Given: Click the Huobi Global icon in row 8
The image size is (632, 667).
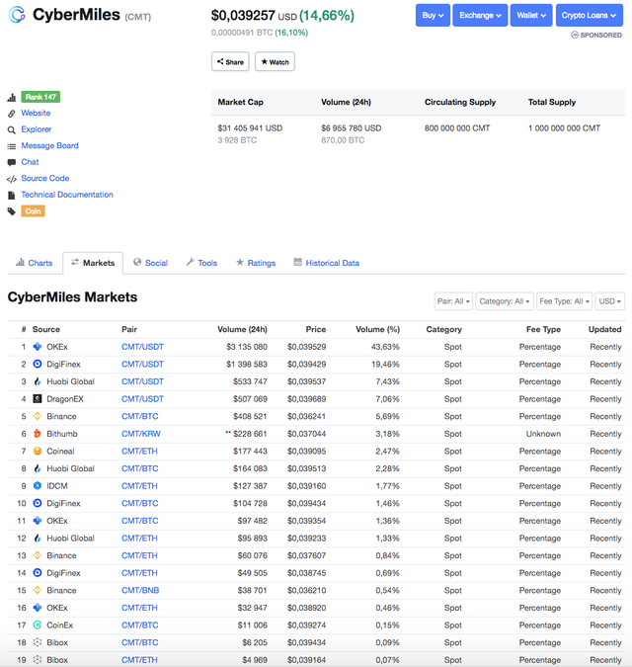Looking at the screenshot, I should pos(38,468).
